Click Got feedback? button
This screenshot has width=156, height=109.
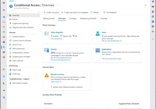(110, 12)
